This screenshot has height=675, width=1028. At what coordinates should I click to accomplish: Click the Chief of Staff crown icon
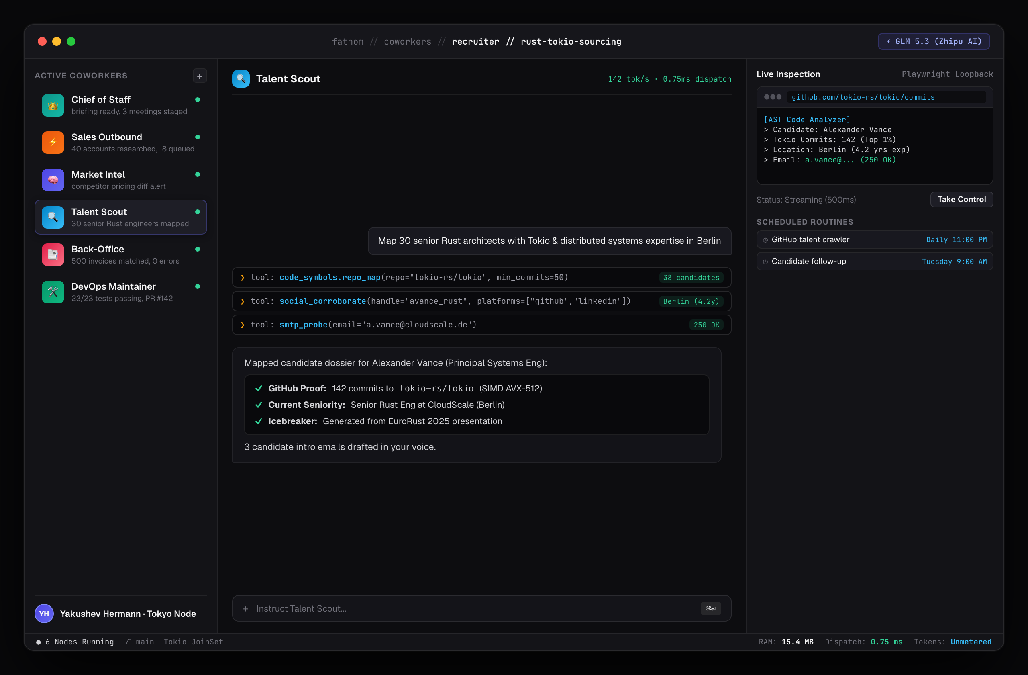53,105
